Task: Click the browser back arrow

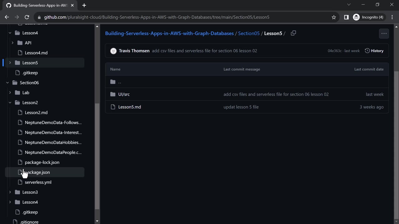Action: pos(7,17)
